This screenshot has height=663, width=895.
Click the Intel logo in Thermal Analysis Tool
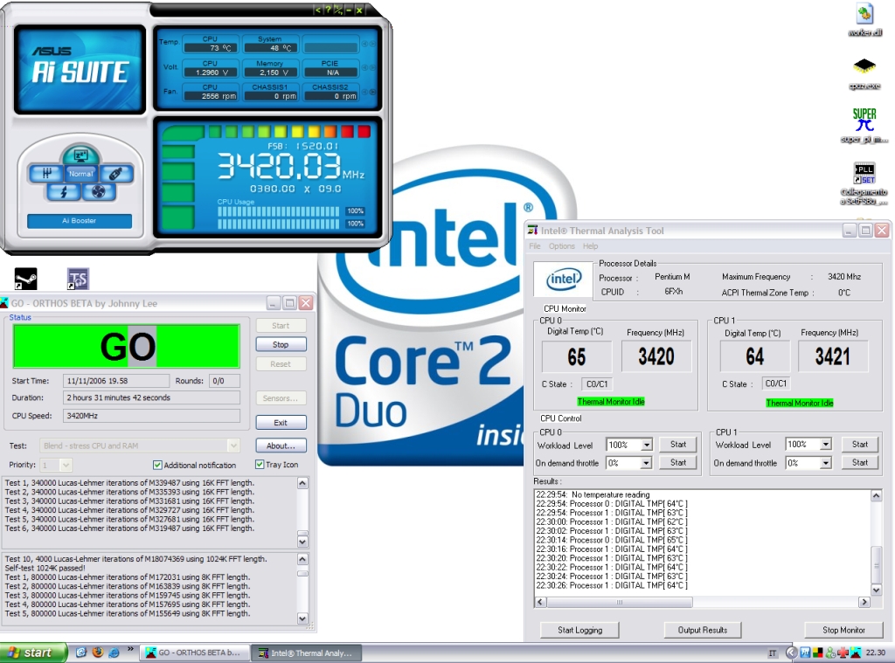pyautogui.click(x=564, y=279)
